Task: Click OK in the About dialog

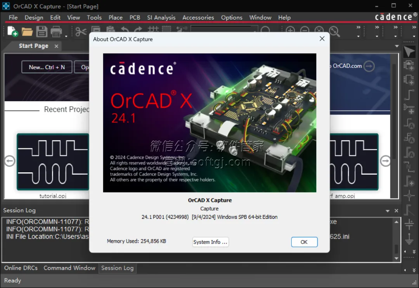Action: (304, 242)
